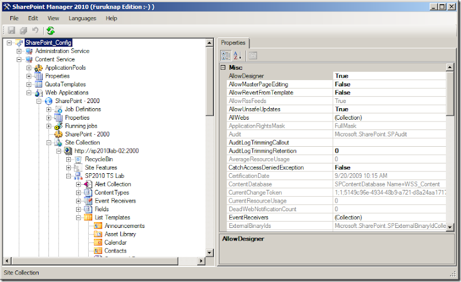Collapse the SharePoint_Config root node

[9, 43]
